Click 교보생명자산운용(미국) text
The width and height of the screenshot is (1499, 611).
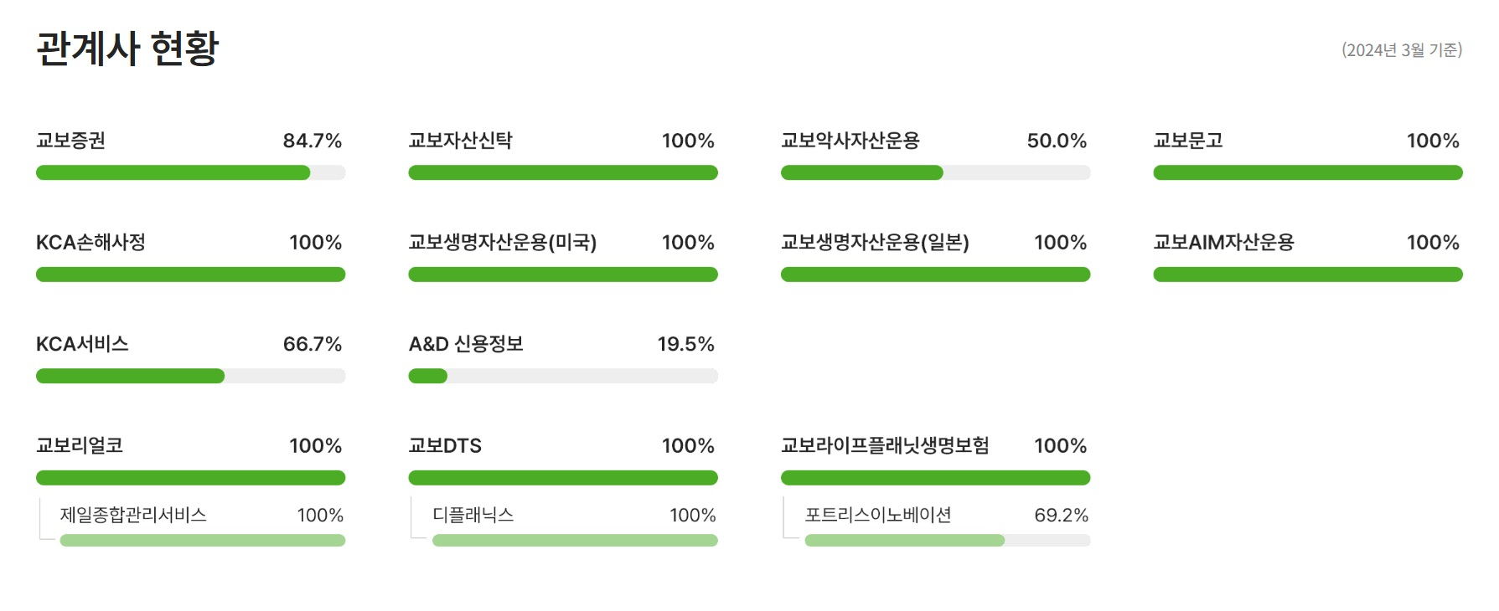[502, 243]
